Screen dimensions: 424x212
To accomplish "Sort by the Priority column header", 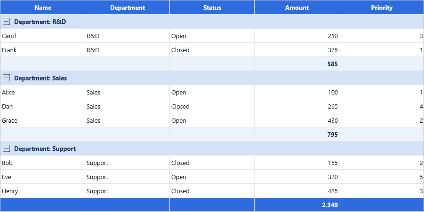I will coord(382,8).
